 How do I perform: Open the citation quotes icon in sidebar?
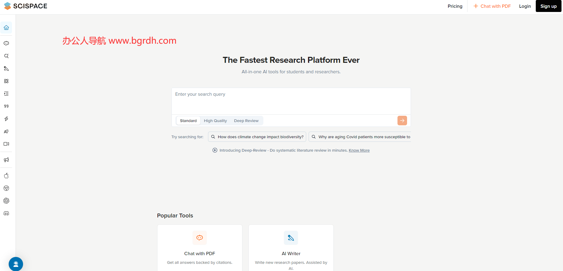tap(6, 106)
